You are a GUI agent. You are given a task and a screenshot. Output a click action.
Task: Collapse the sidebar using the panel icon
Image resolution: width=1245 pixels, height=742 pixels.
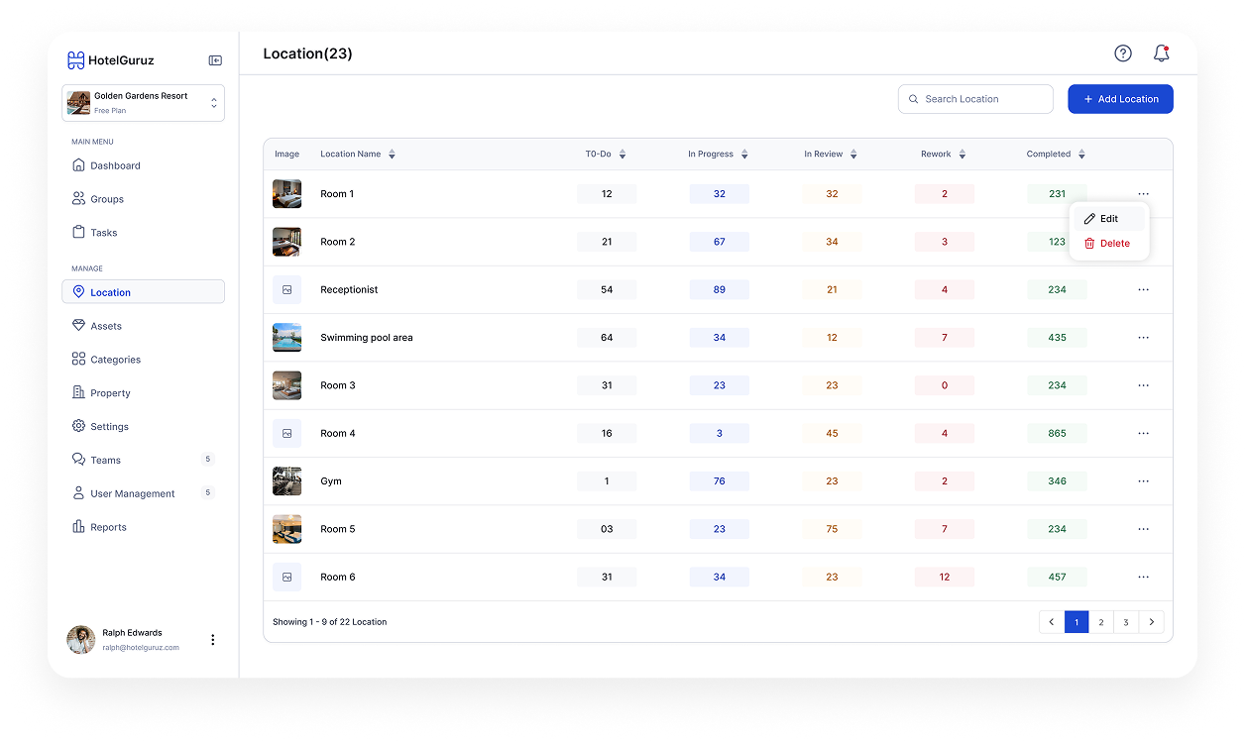pos(215,60)
